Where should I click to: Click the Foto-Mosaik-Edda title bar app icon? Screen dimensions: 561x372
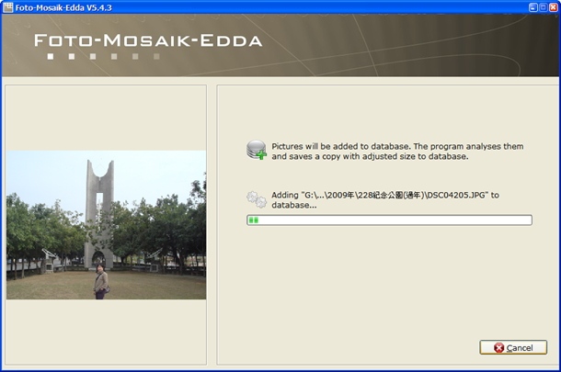[8, 7]
